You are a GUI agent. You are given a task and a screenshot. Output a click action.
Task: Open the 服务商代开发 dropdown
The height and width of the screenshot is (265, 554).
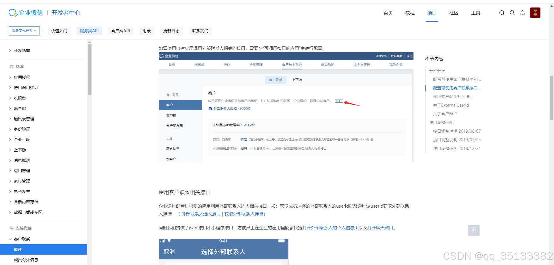point(24,31)
